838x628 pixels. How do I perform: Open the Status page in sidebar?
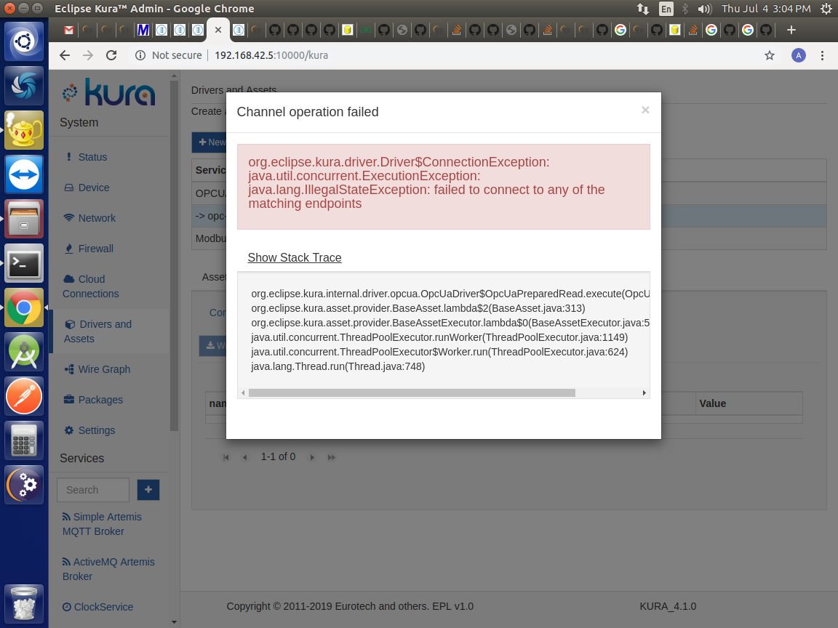[x=92, y=157]
